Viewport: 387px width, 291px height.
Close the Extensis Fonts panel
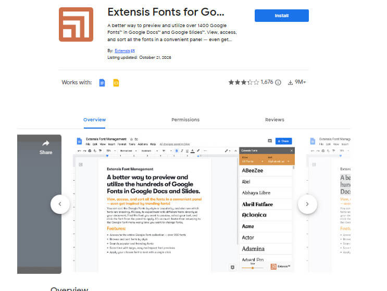coord(291,150)
